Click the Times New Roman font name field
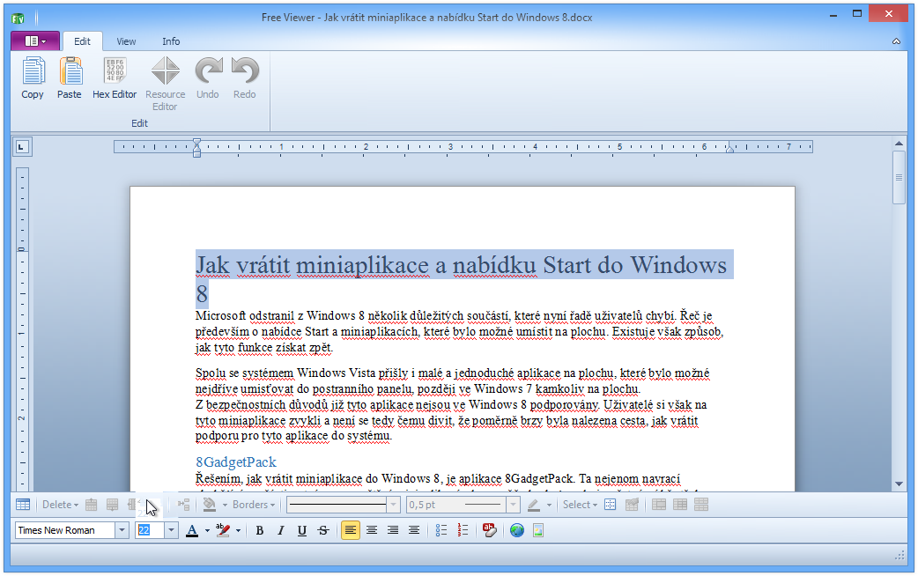 point(65,530)
